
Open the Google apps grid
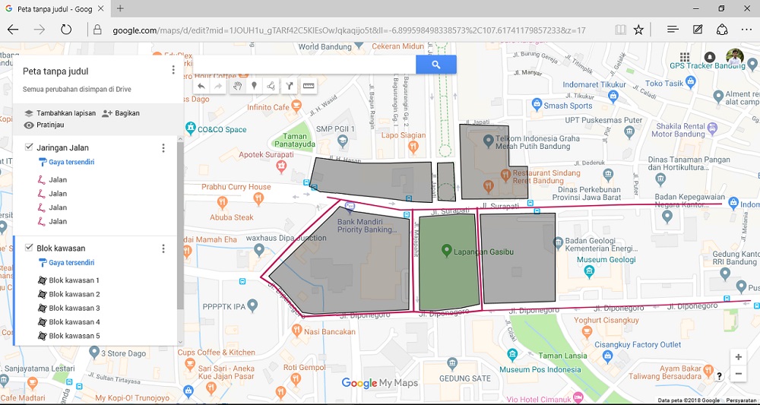(x=685, y=58)
